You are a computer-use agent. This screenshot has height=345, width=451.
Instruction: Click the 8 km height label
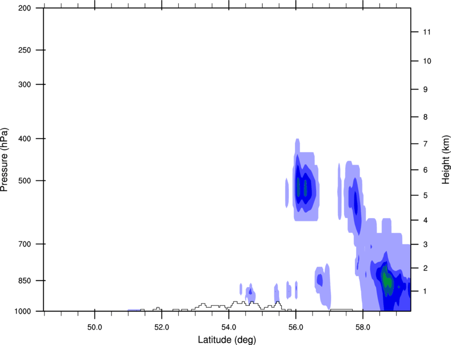coord(426,117)
